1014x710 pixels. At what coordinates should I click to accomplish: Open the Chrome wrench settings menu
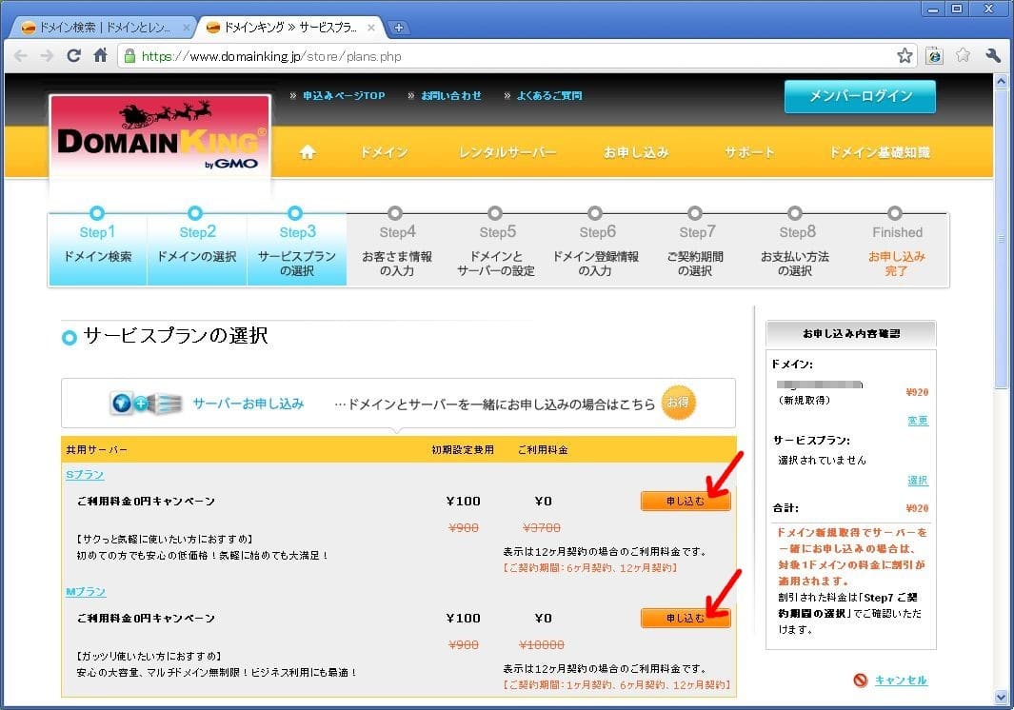pos(993,55)
